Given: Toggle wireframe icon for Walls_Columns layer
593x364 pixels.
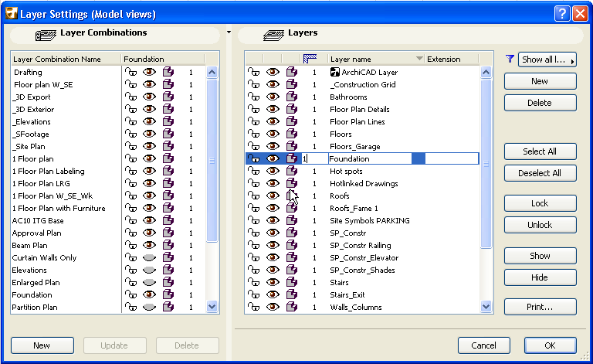Looking at the screenshot, I should 292,307.
